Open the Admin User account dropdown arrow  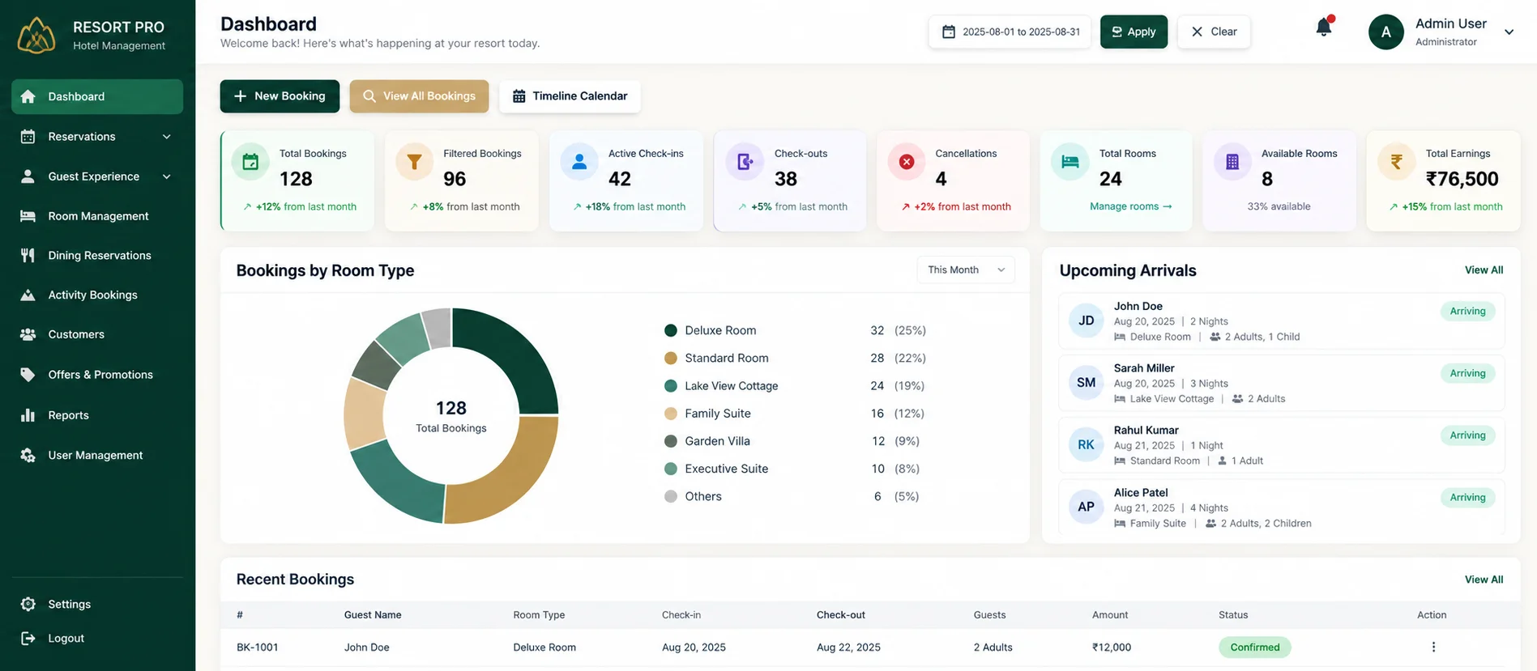[x=1509, y=32]
